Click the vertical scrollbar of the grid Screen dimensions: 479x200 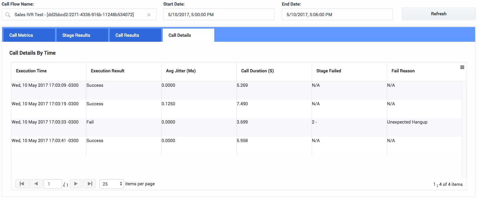464,129
